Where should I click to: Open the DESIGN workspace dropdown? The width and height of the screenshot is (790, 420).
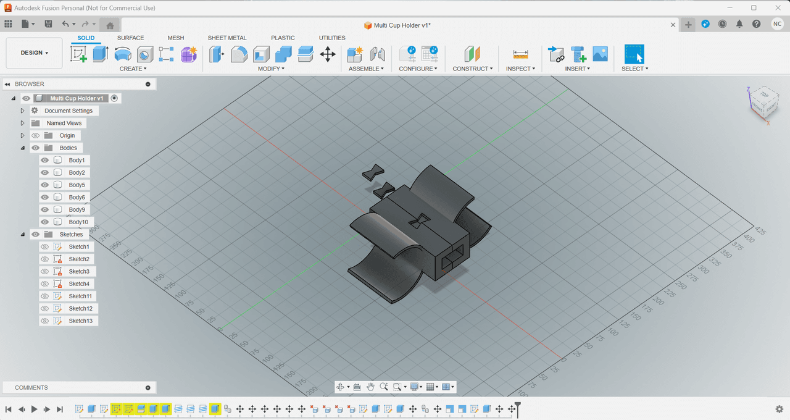34,53
